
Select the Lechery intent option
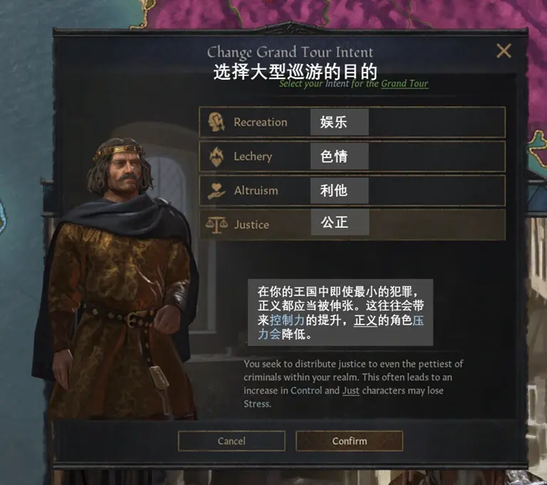pyautogui.click(x=352, y=156)
